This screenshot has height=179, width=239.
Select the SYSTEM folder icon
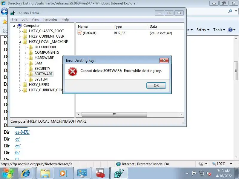31,79
